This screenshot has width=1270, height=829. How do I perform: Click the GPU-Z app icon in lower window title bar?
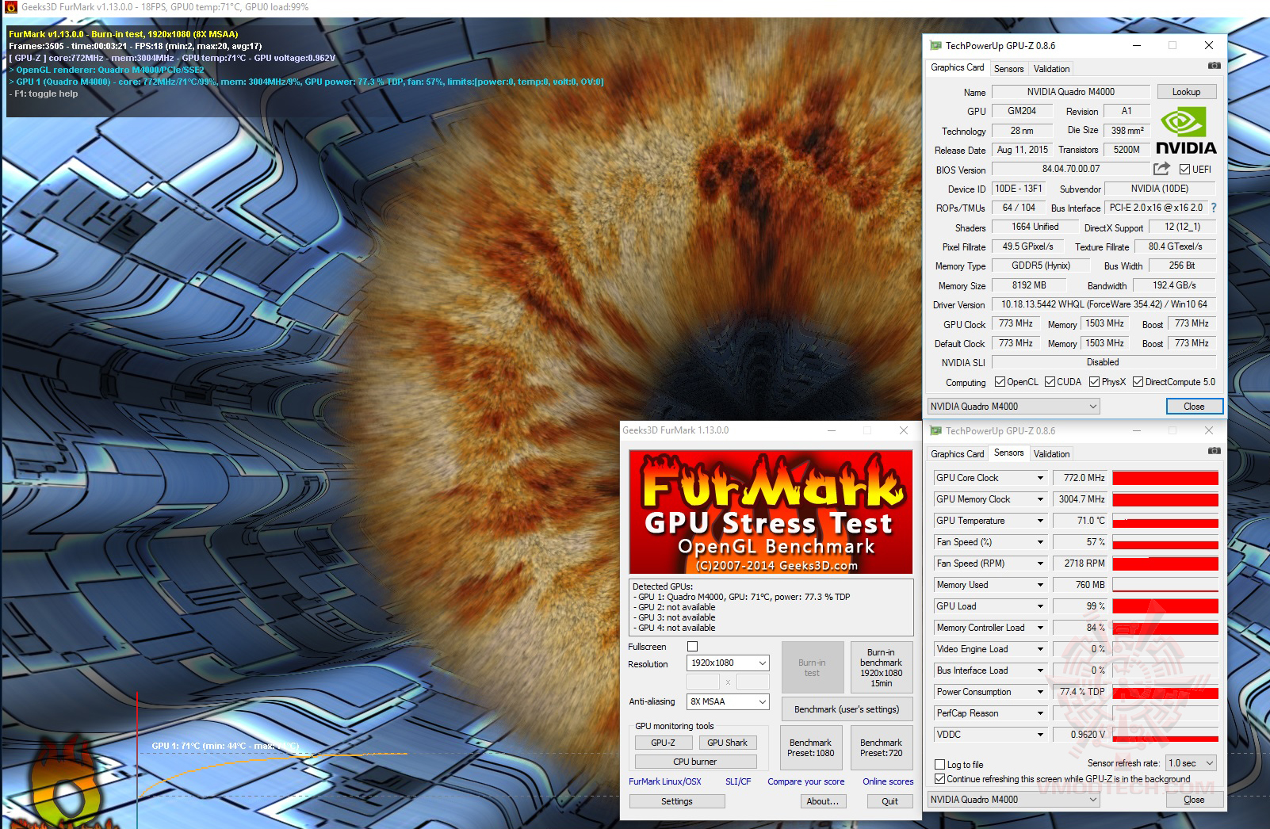coord(935,431)
